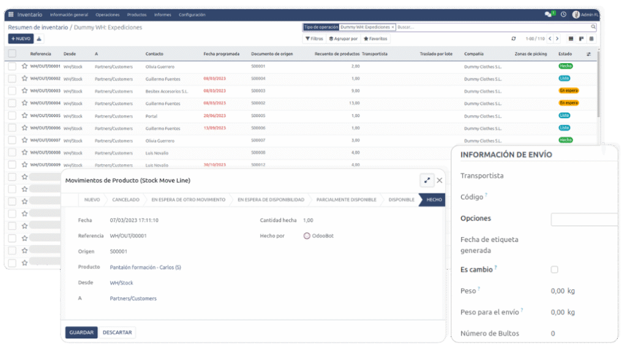Viewport: 627px width, 353px height.
Task: Open the Filtros dropdown
Action: (314, 39)
